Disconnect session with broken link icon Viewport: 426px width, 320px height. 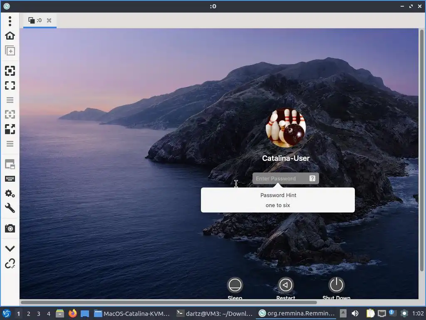click(x=10, y=263)
